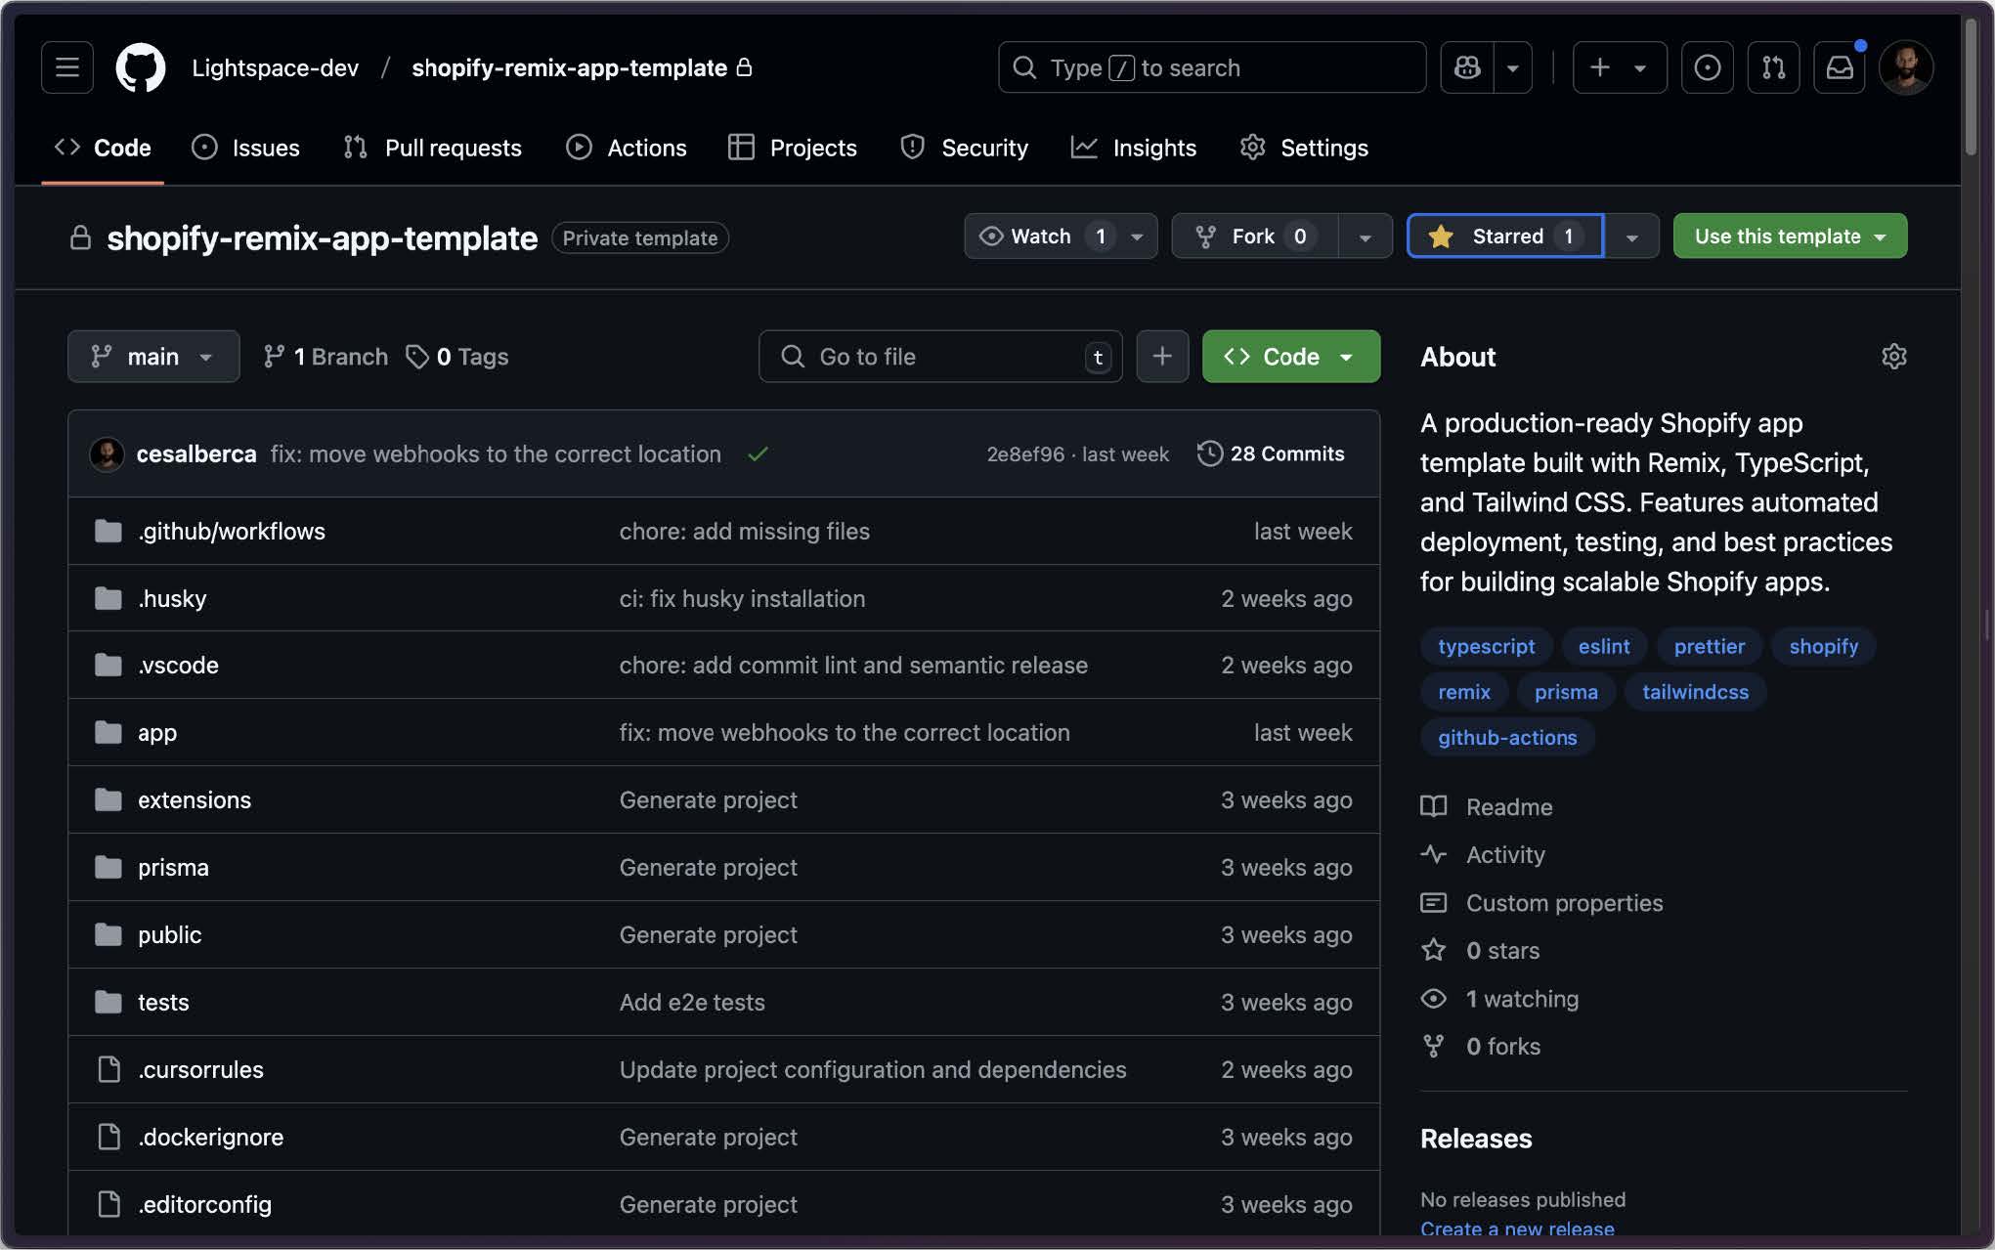This screenshot has height=1250, width=1995.
Task: Open the tests folder
Action: (163, 1003)
